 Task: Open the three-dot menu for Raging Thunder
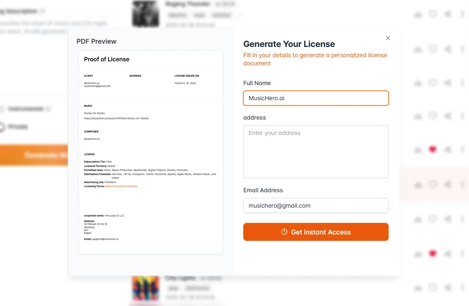click(x=462, y=14)
